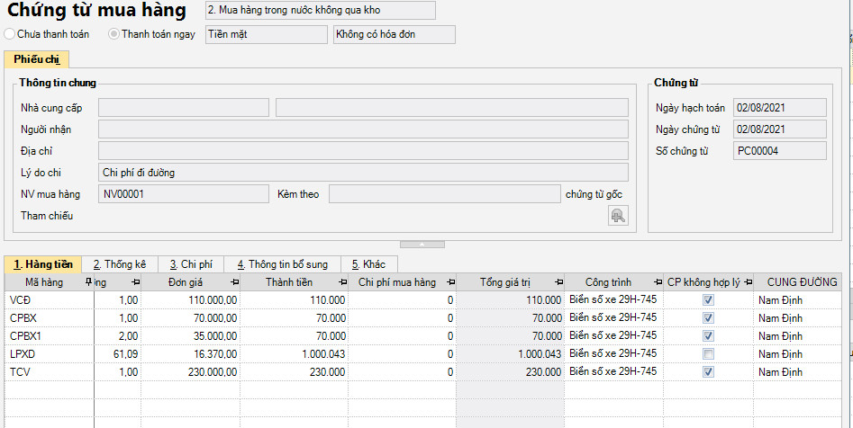This screenshot has width=853, height=428.
Task: Click pin icon on CP không hợp lý column
Action: (x=748, y=282)
